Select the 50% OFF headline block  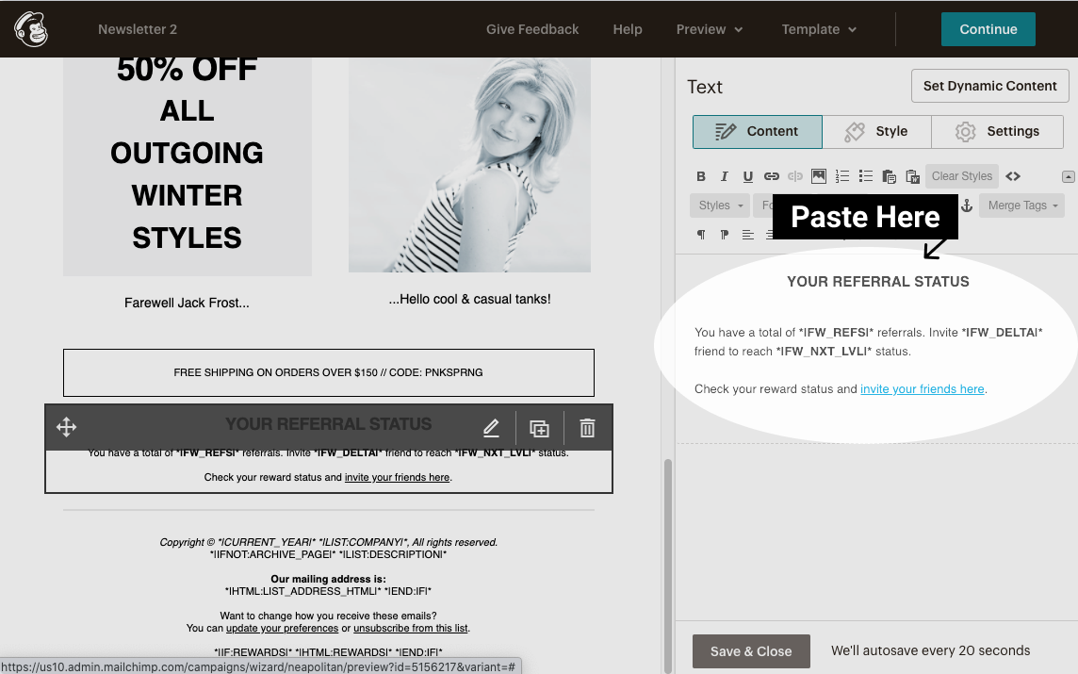[187, 167]
